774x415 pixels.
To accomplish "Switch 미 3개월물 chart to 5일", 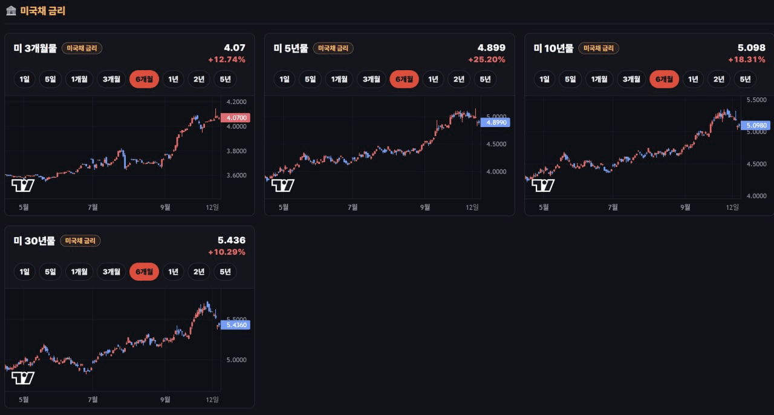I will pos(50,79).
